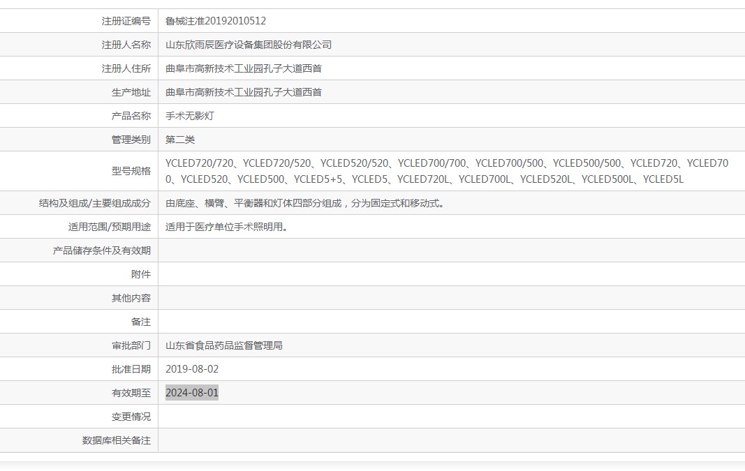Click registration number 鲁械注准20192010512
The width and height of the screenshot is (745, 471).
(x=216, y=21)
